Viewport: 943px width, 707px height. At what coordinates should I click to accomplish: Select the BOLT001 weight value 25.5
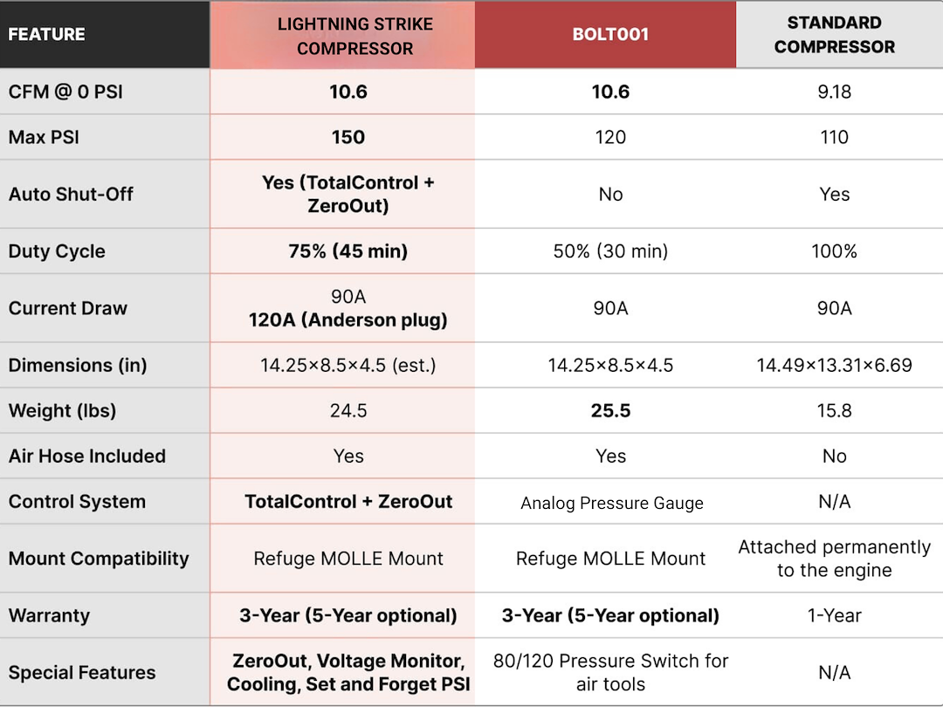coord(610,410)
